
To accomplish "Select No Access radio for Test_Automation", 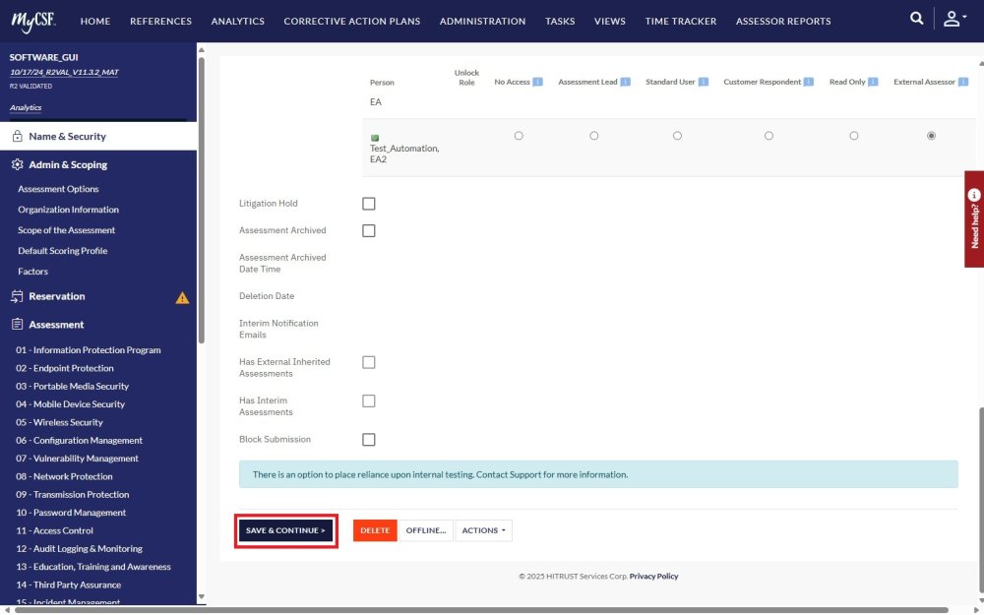I will (519, 136).
